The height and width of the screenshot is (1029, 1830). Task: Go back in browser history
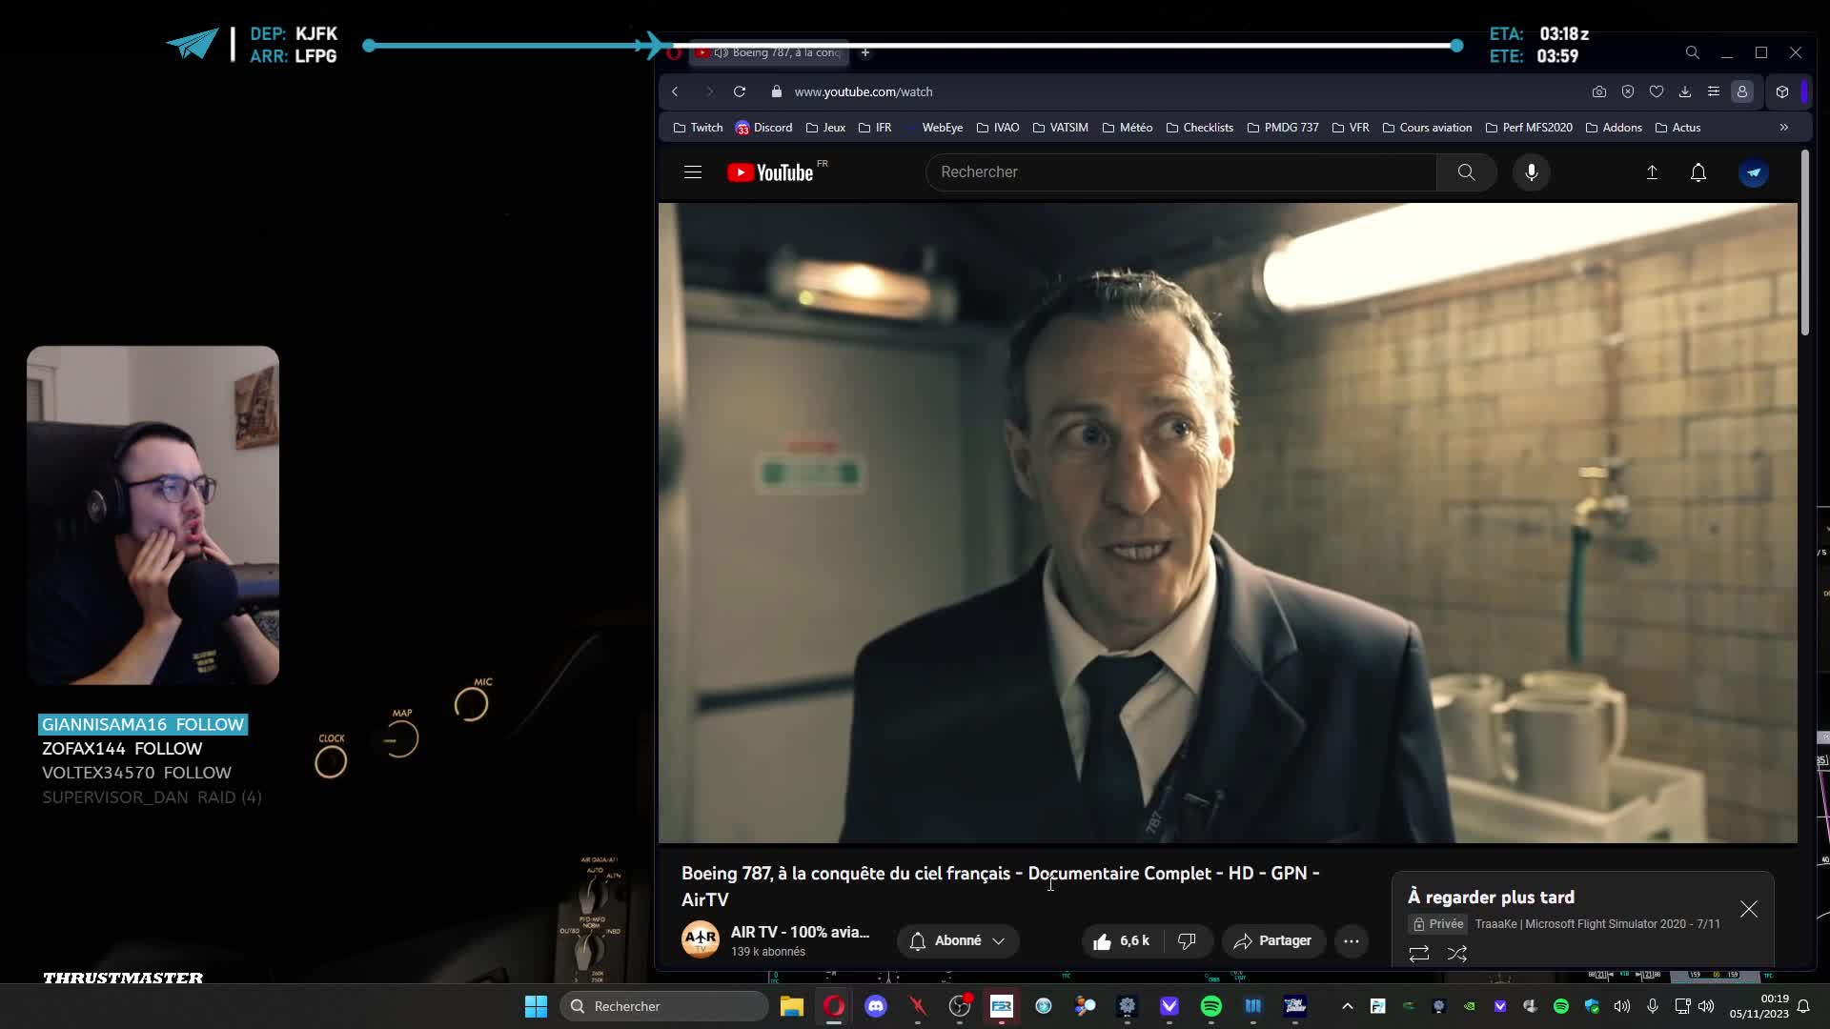675,91
